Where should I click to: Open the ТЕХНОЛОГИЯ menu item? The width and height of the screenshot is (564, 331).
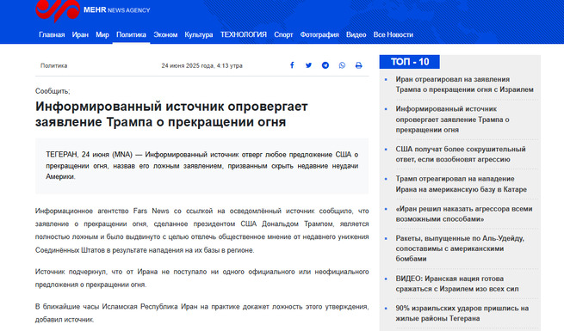tap(244, 35)
